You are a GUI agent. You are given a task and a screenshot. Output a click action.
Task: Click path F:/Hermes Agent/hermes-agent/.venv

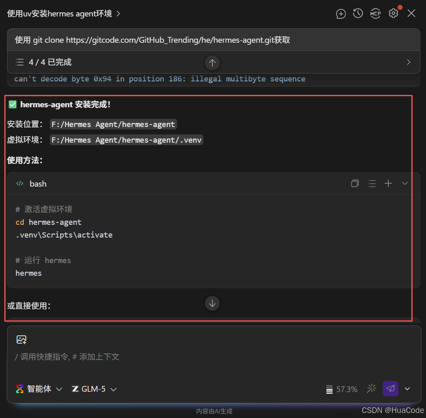coord(126,140)
